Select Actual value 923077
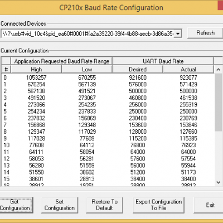This screenshot has width=223, height=223. [x=188, y=77]
